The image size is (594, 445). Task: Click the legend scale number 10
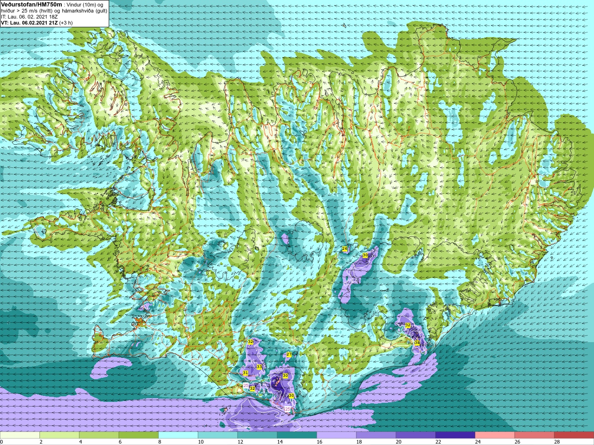(x=200, y=442)
